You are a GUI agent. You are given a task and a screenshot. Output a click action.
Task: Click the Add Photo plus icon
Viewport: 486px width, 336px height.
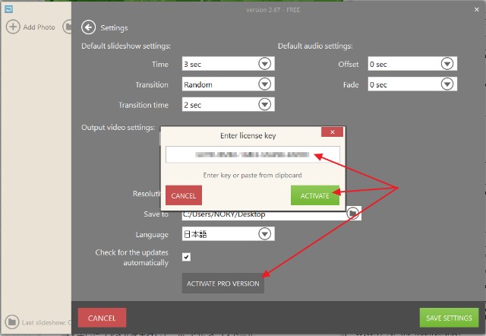pyautogui.click(x=13, y=27)
